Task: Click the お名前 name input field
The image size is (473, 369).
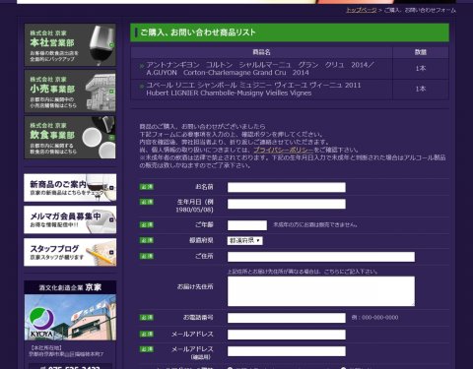Action: coord(287,187)
